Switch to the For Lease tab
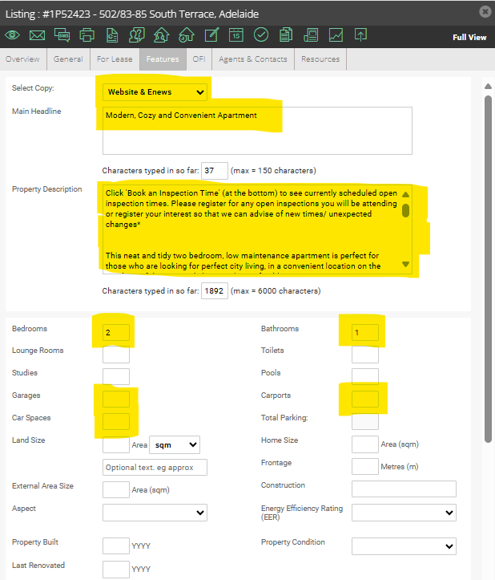This screenshot has height=580, width=495. click(x=115, y=59)
